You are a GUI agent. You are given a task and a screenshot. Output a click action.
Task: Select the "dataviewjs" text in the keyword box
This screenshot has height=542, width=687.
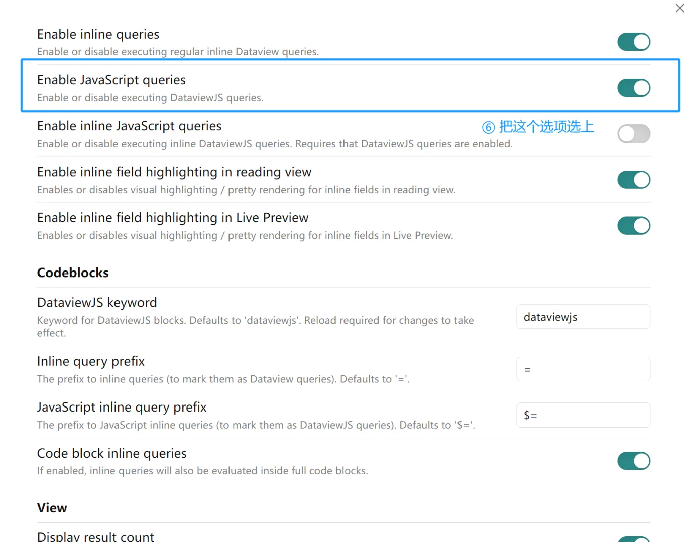click(551, 317)
